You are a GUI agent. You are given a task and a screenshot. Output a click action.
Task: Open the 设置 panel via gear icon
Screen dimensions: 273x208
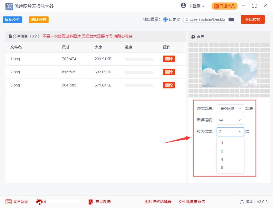[194, 36]
